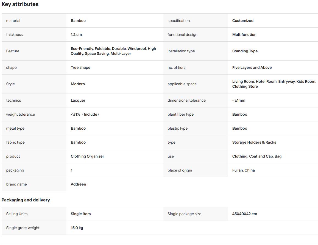Screen dimensions: 318x245
Task: Click the 1.2 cm thickness value
Action: pos(76,35)
